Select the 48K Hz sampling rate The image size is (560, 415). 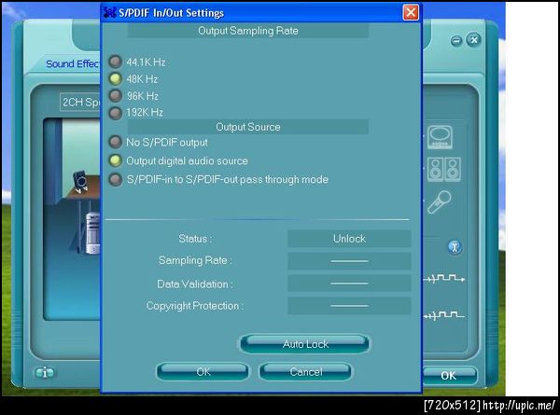tap(115, 78)
